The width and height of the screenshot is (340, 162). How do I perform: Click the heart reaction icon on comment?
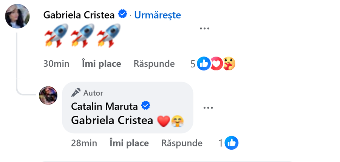pos(216,64)
